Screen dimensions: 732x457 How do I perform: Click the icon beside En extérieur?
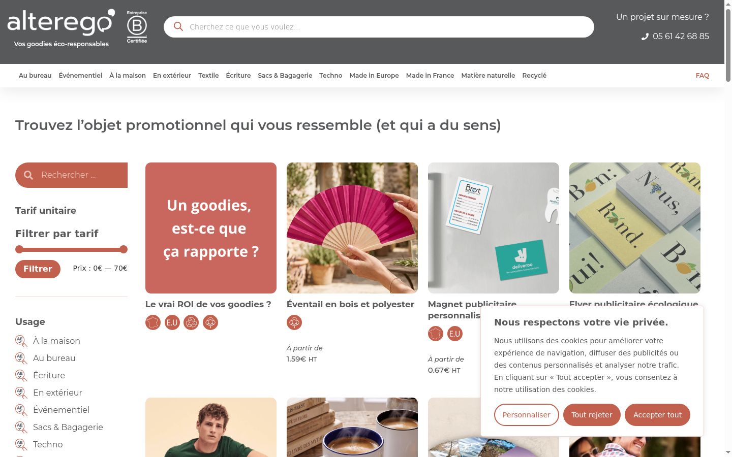[x=21, y=393]
